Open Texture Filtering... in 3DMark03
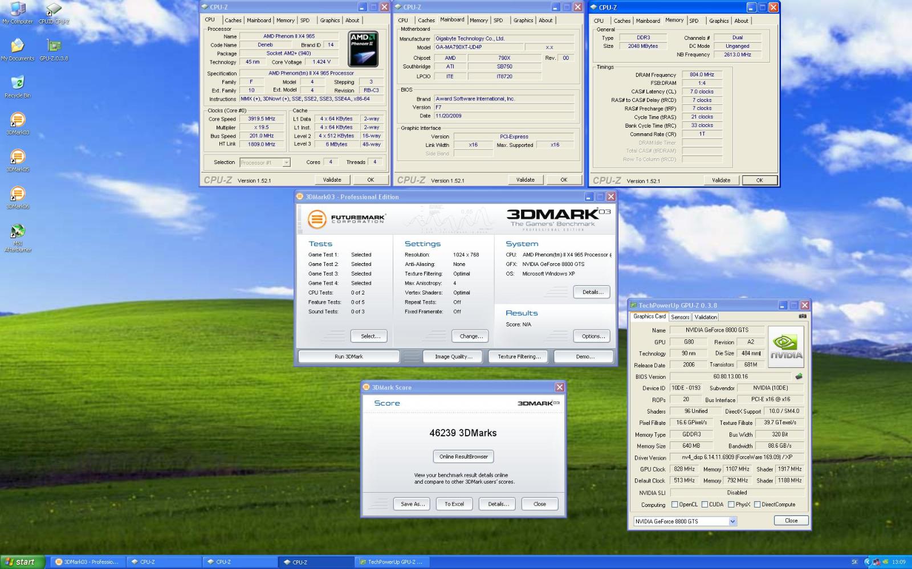The width and height of the screenshot is (912, 569). (x=519, y=357)
